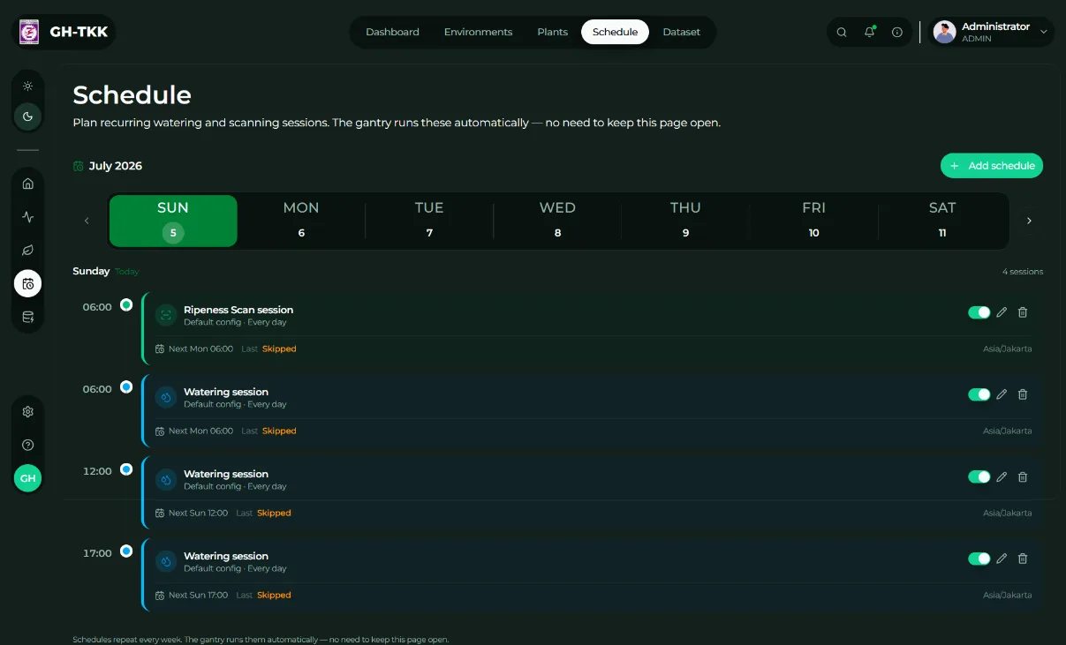This screenshot has width=1066, height=645.
Task: Edit the 17:00 Watering session
Action: 1002,559
